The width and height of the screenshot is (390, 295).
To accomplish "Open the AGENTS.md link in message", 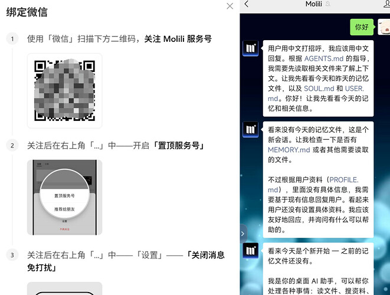I will click(323, 58).
